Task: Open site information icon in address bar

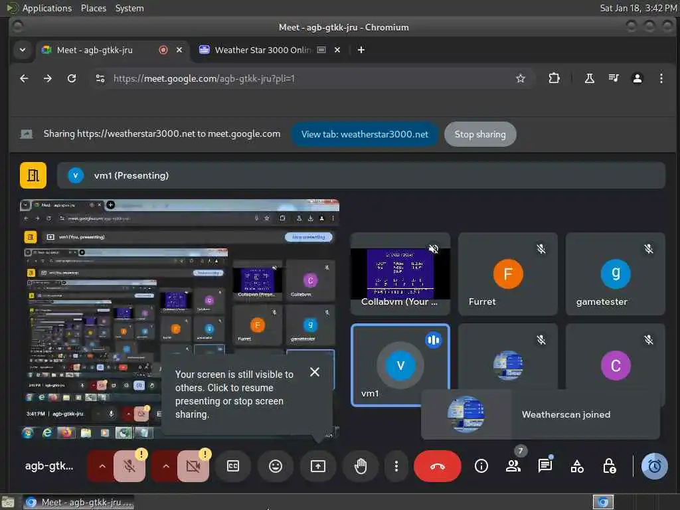Action: point(100,78)
